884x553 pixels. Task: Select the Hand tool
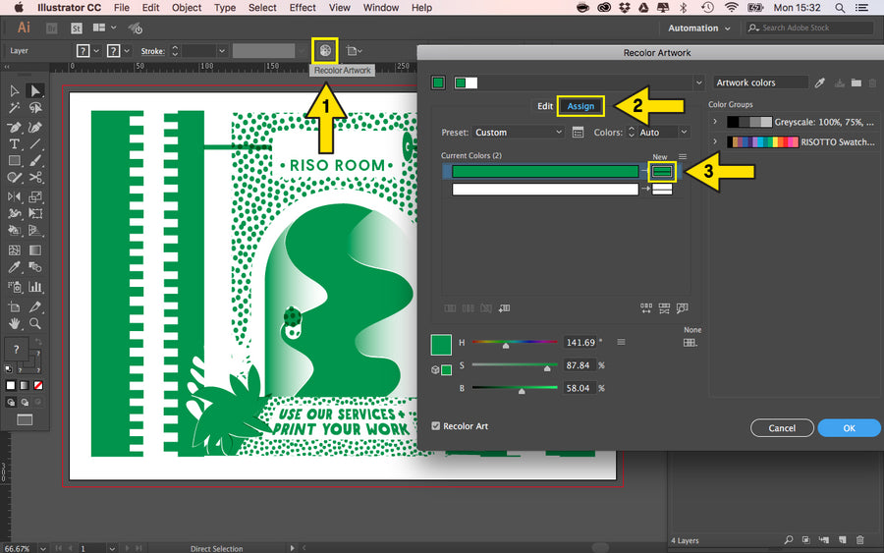click(14, 323)
